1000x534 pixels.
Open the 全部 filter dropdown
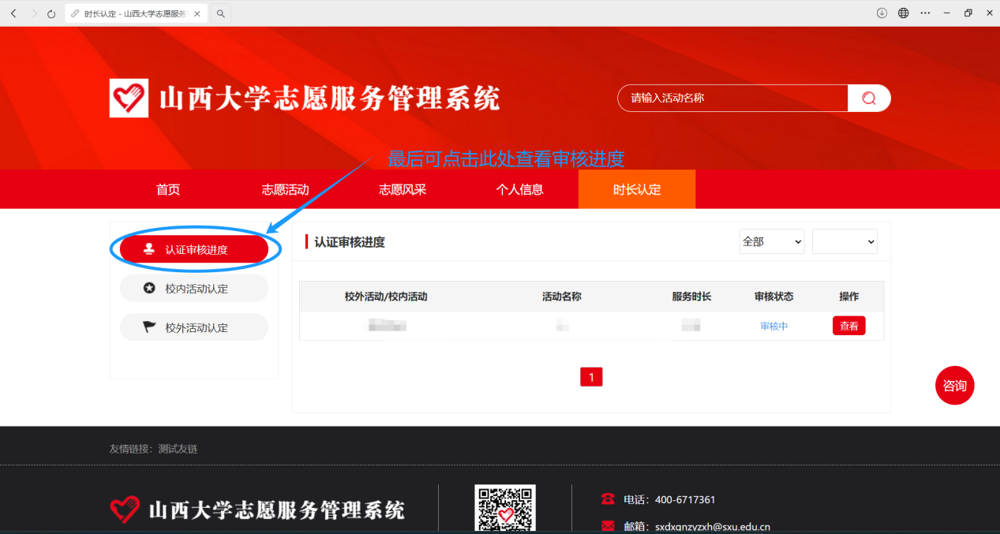click(772, 241)
